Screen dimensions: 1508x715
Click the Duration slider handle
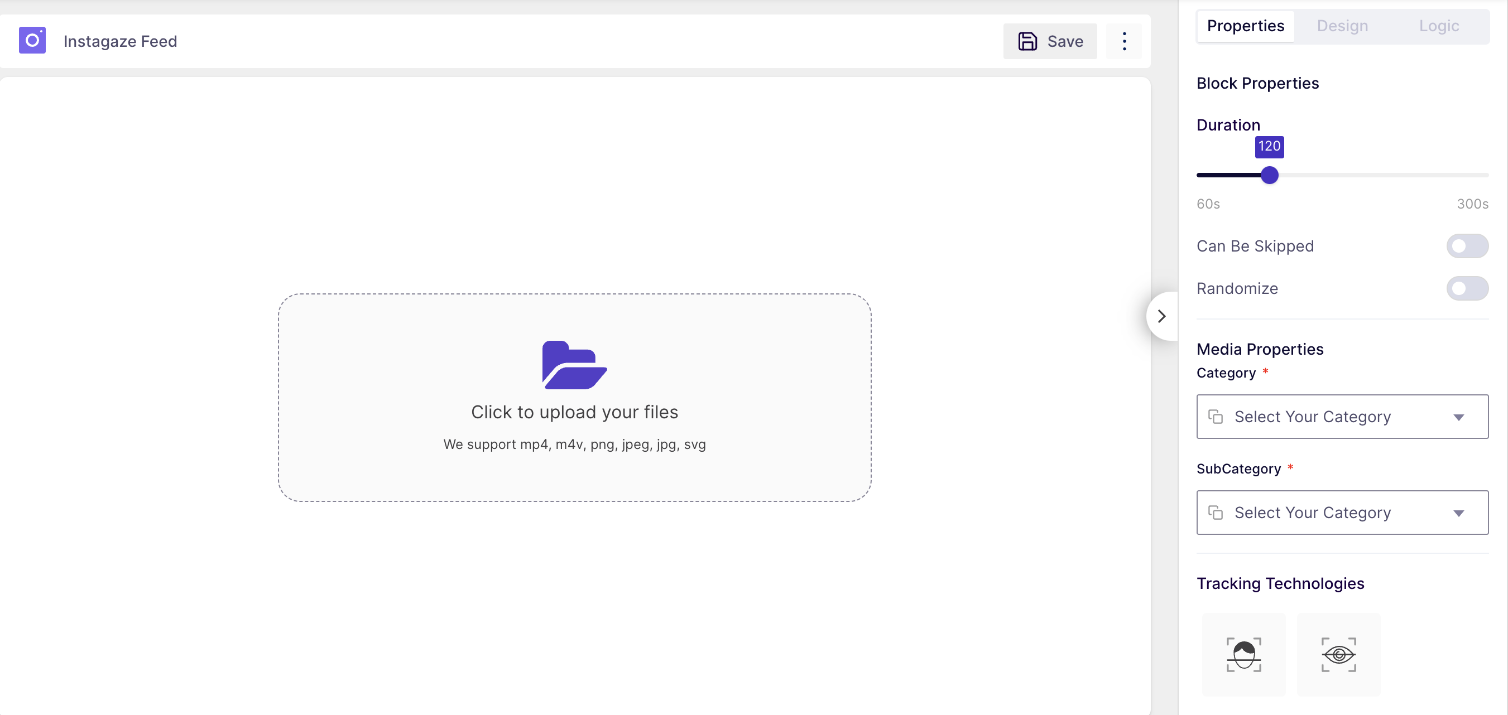(x=1269, y=175)
